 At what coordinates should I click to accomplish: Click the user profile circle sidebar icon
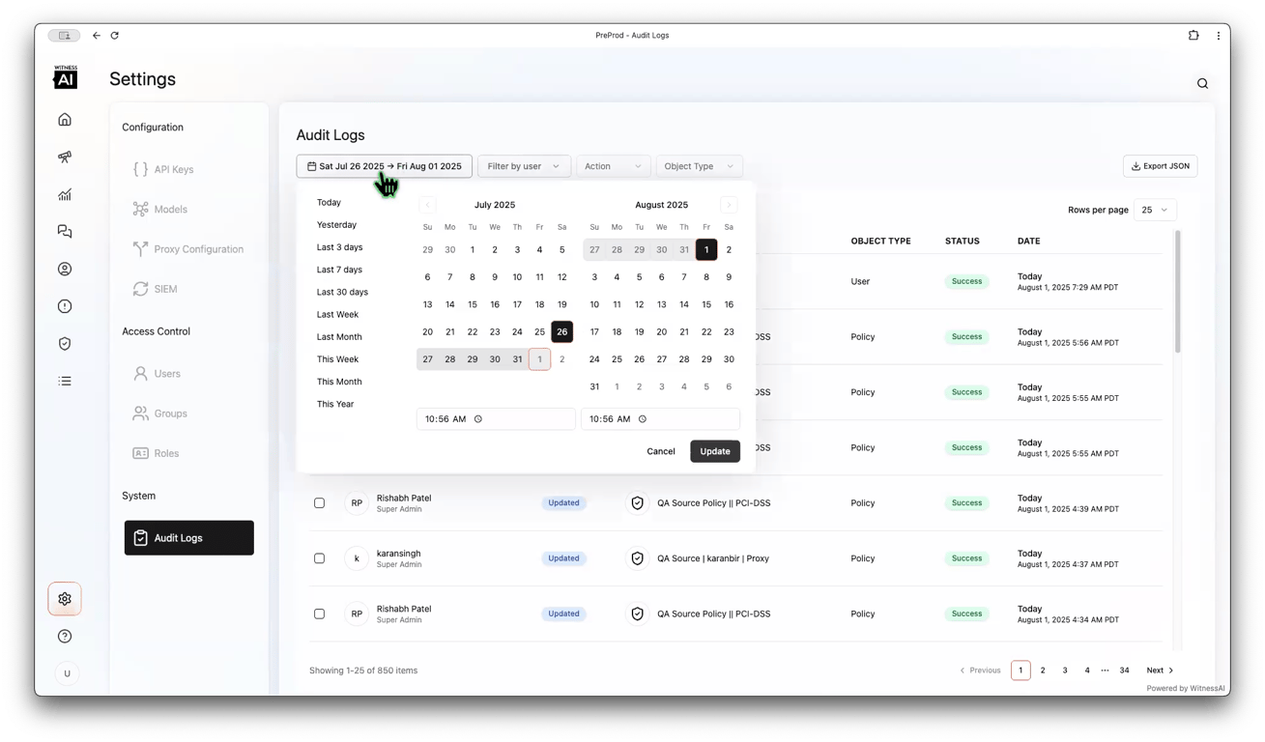click(x=65, y=269)
